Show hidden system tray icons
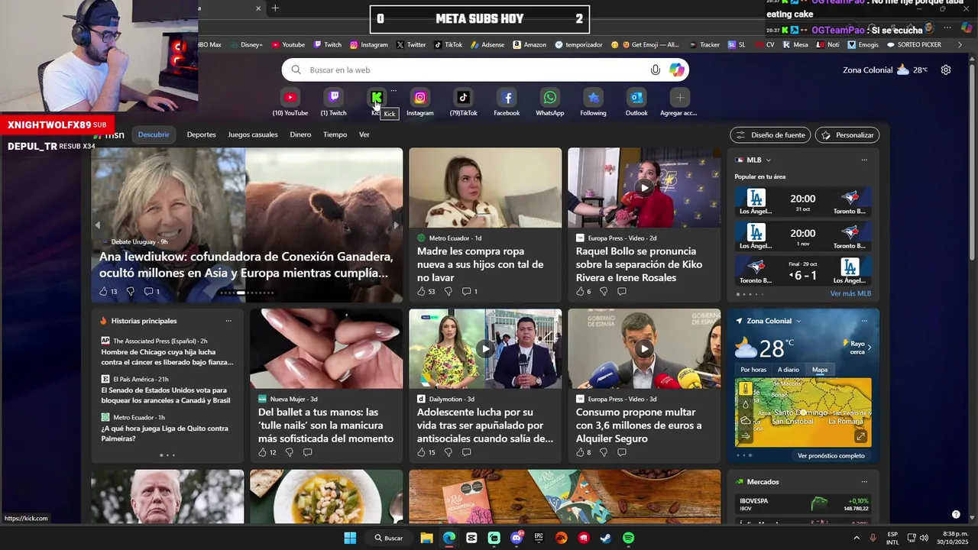This screenshot has width=978, height=550. tap(856, 538)
